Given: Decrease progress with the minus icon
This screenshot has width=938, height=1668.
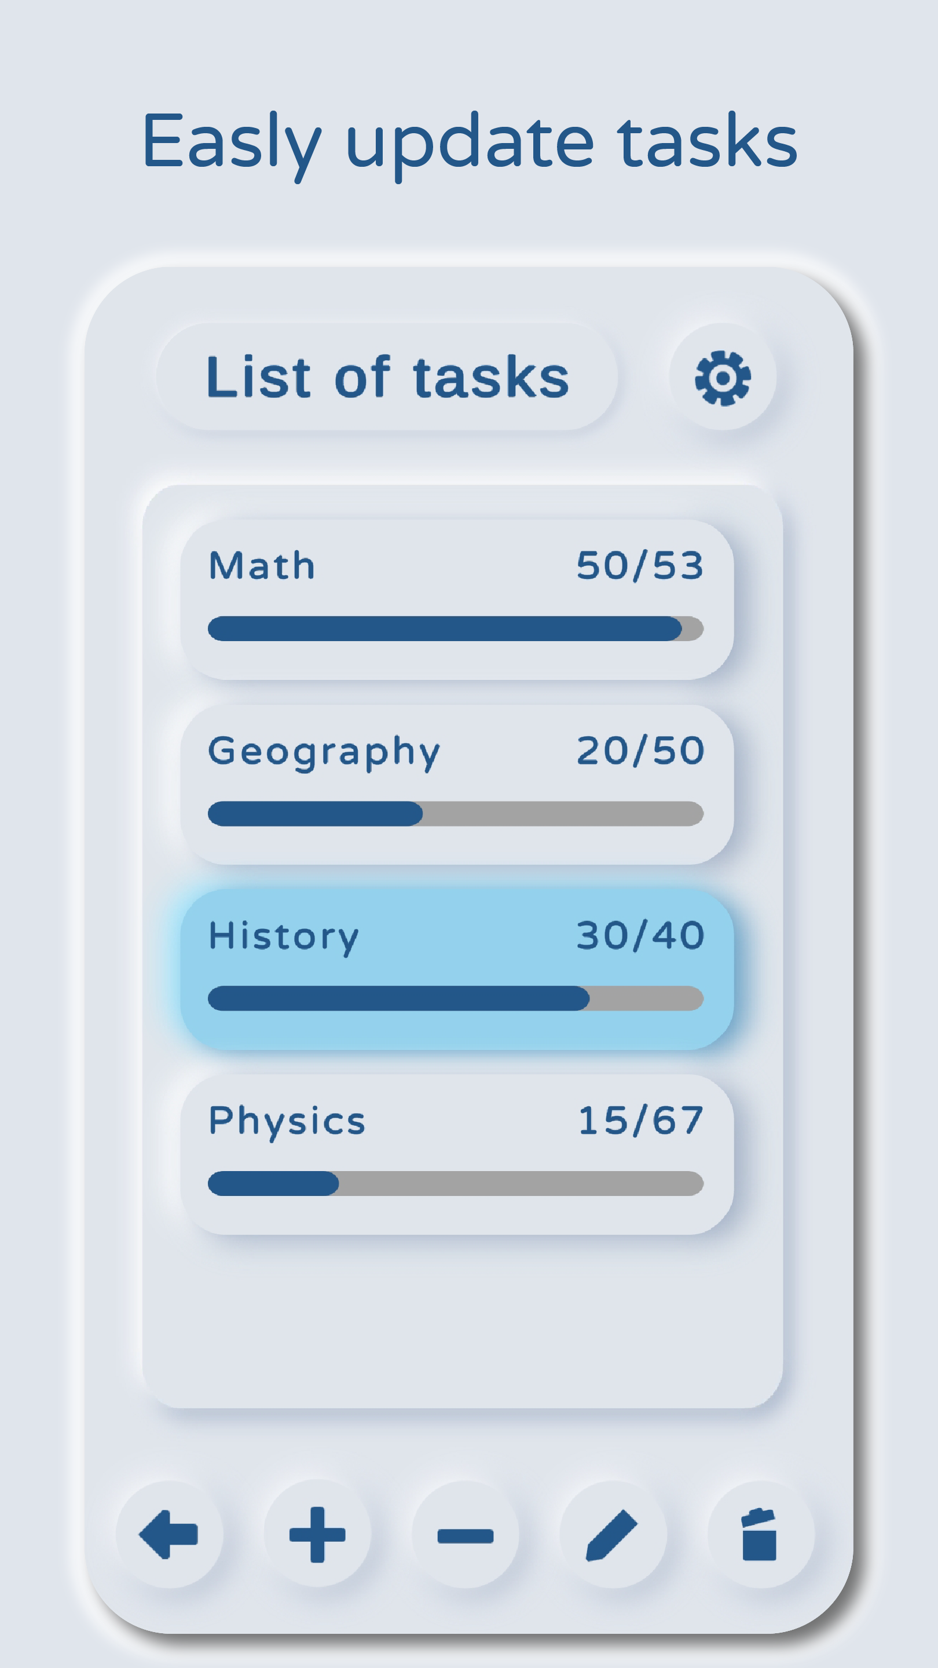Looking at the screenshot, I should tap(466, 1535).
